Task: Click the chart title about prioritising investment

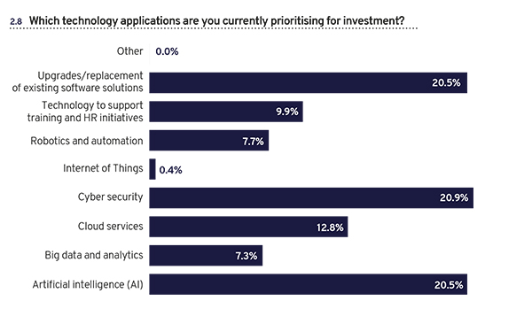Action: click(217, 20)
